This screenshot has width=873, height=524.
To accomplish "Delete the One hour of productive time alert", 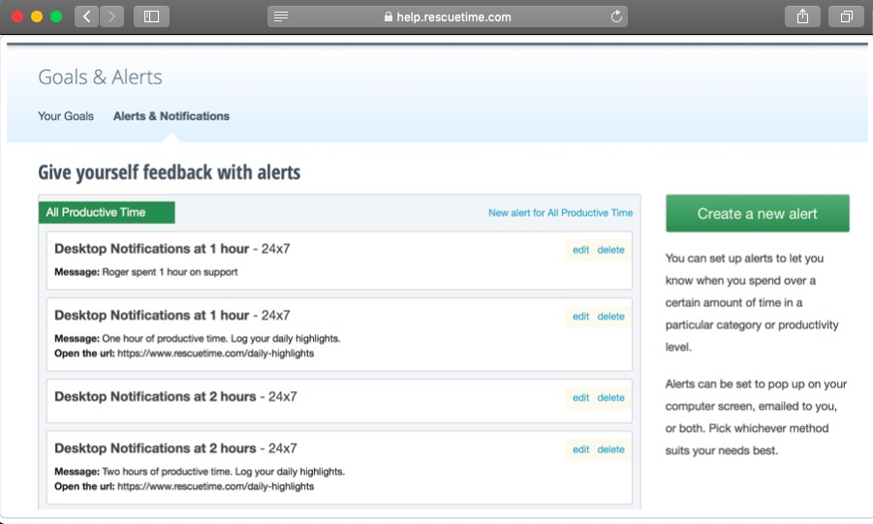I will [x=610, y=317].
